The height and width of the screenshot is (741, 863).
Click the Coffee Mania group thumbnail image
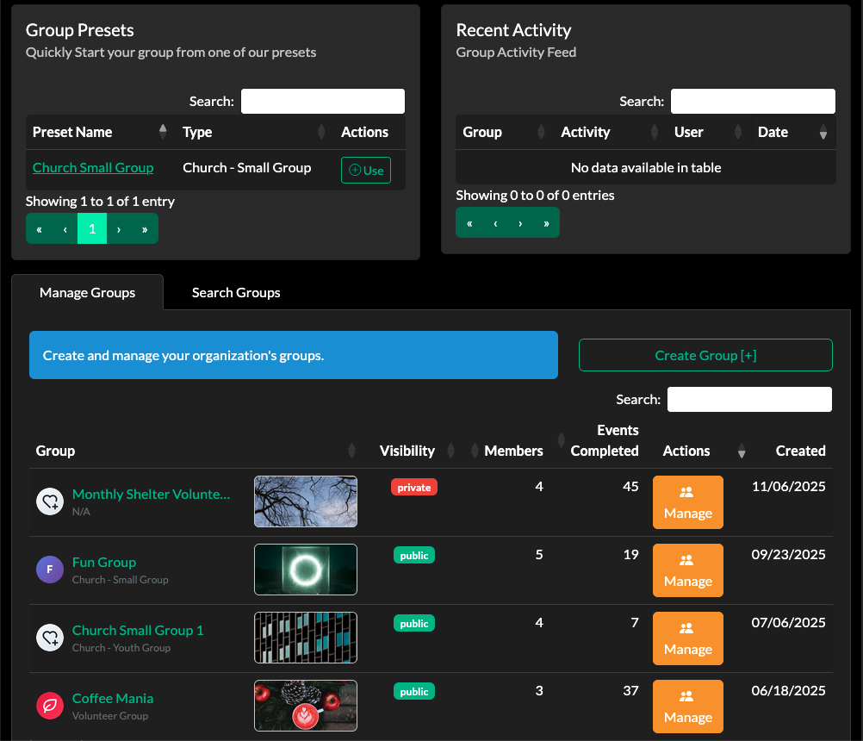pos(306,706)
